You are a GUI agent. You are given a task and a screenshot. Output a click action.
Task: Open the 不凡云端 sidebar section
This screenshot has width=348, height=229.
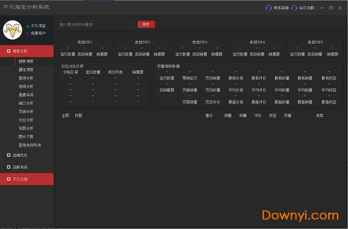click(27, 179)
